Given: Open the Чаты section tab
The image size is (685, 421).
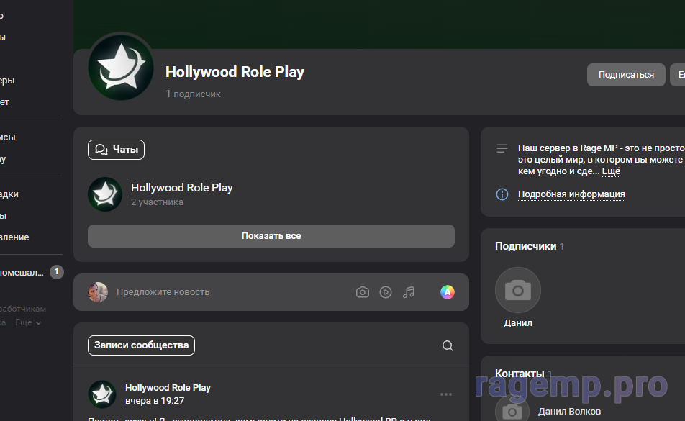Looking at the screenshot, I should point(117,150).
